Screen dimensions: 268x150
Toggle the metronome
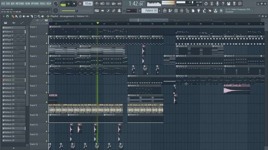click(97, 4)
